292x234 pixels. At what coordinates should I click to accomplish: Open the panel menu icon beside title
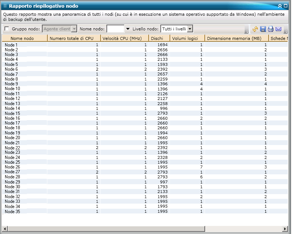coord(5,6)
